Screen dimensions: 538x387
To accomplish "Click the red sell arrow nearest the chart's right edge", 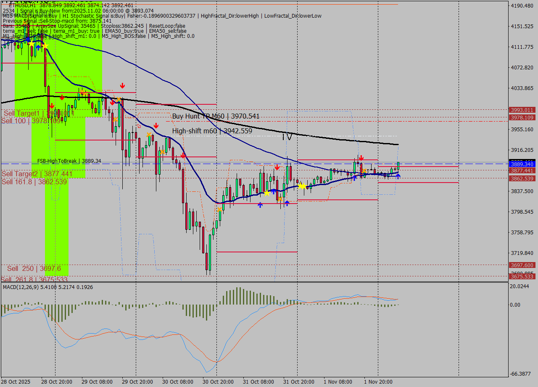I will (361, 158).
